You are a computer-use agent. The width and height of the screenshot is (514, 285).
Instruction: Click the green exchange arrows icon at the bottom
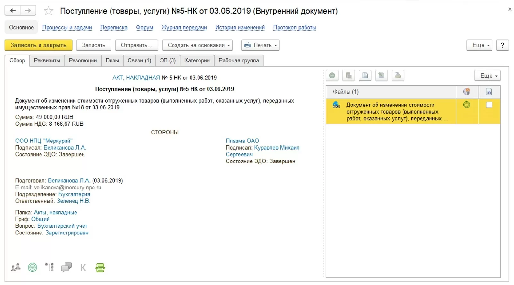pos(100,268)
